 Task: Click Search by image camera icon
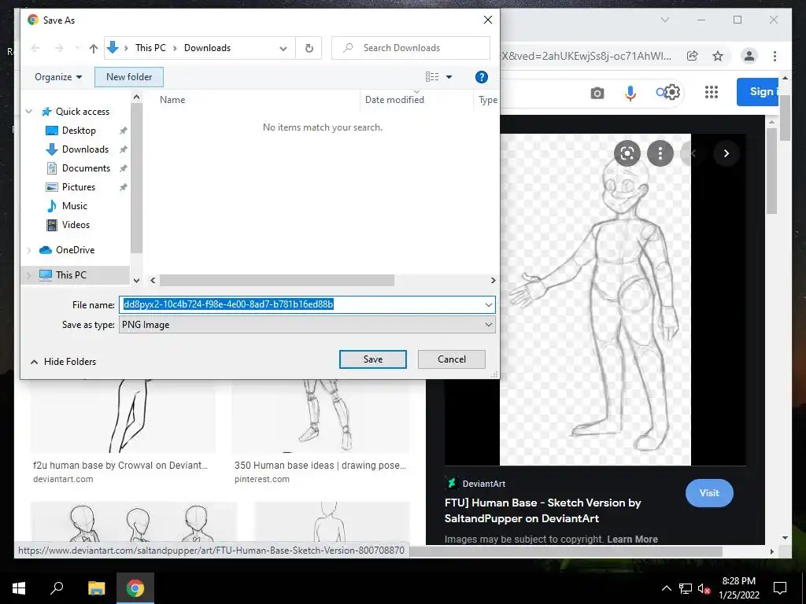pyautogui.click(x=597, y=93)
